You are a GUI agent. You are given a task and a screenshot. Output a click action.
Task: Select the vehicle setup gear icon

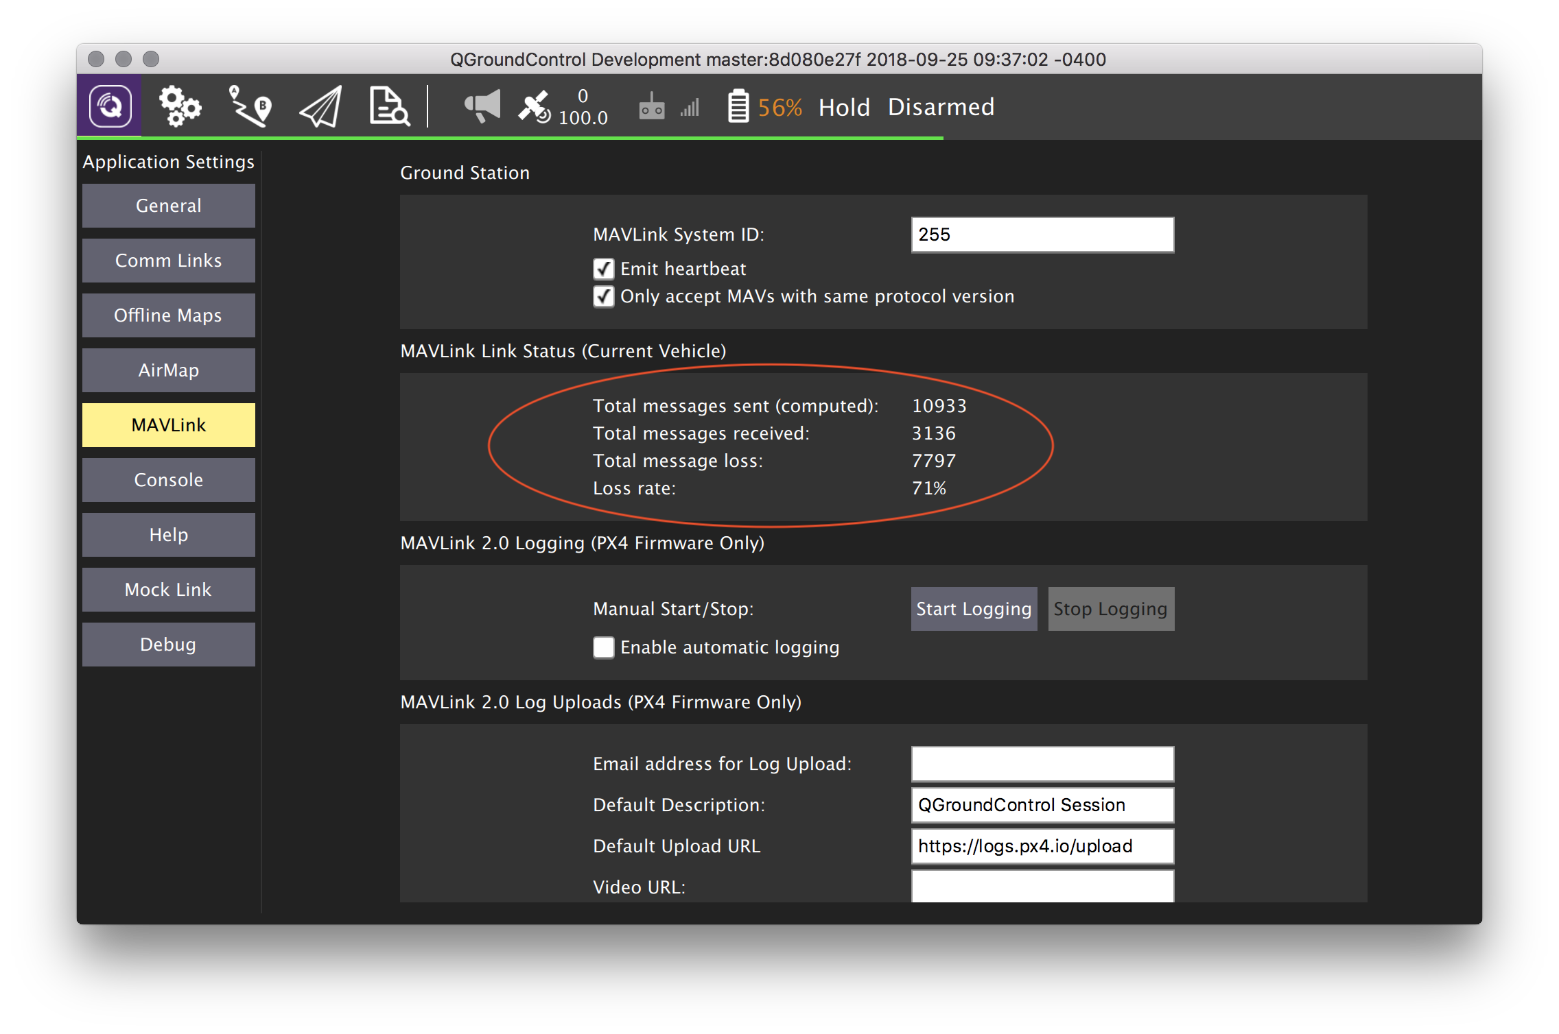click(180, 106)
